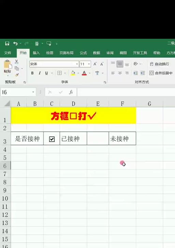Apply the yellow fill color bucket
The width and height of the screenshot is (175, 248).
tap(73, 73)
